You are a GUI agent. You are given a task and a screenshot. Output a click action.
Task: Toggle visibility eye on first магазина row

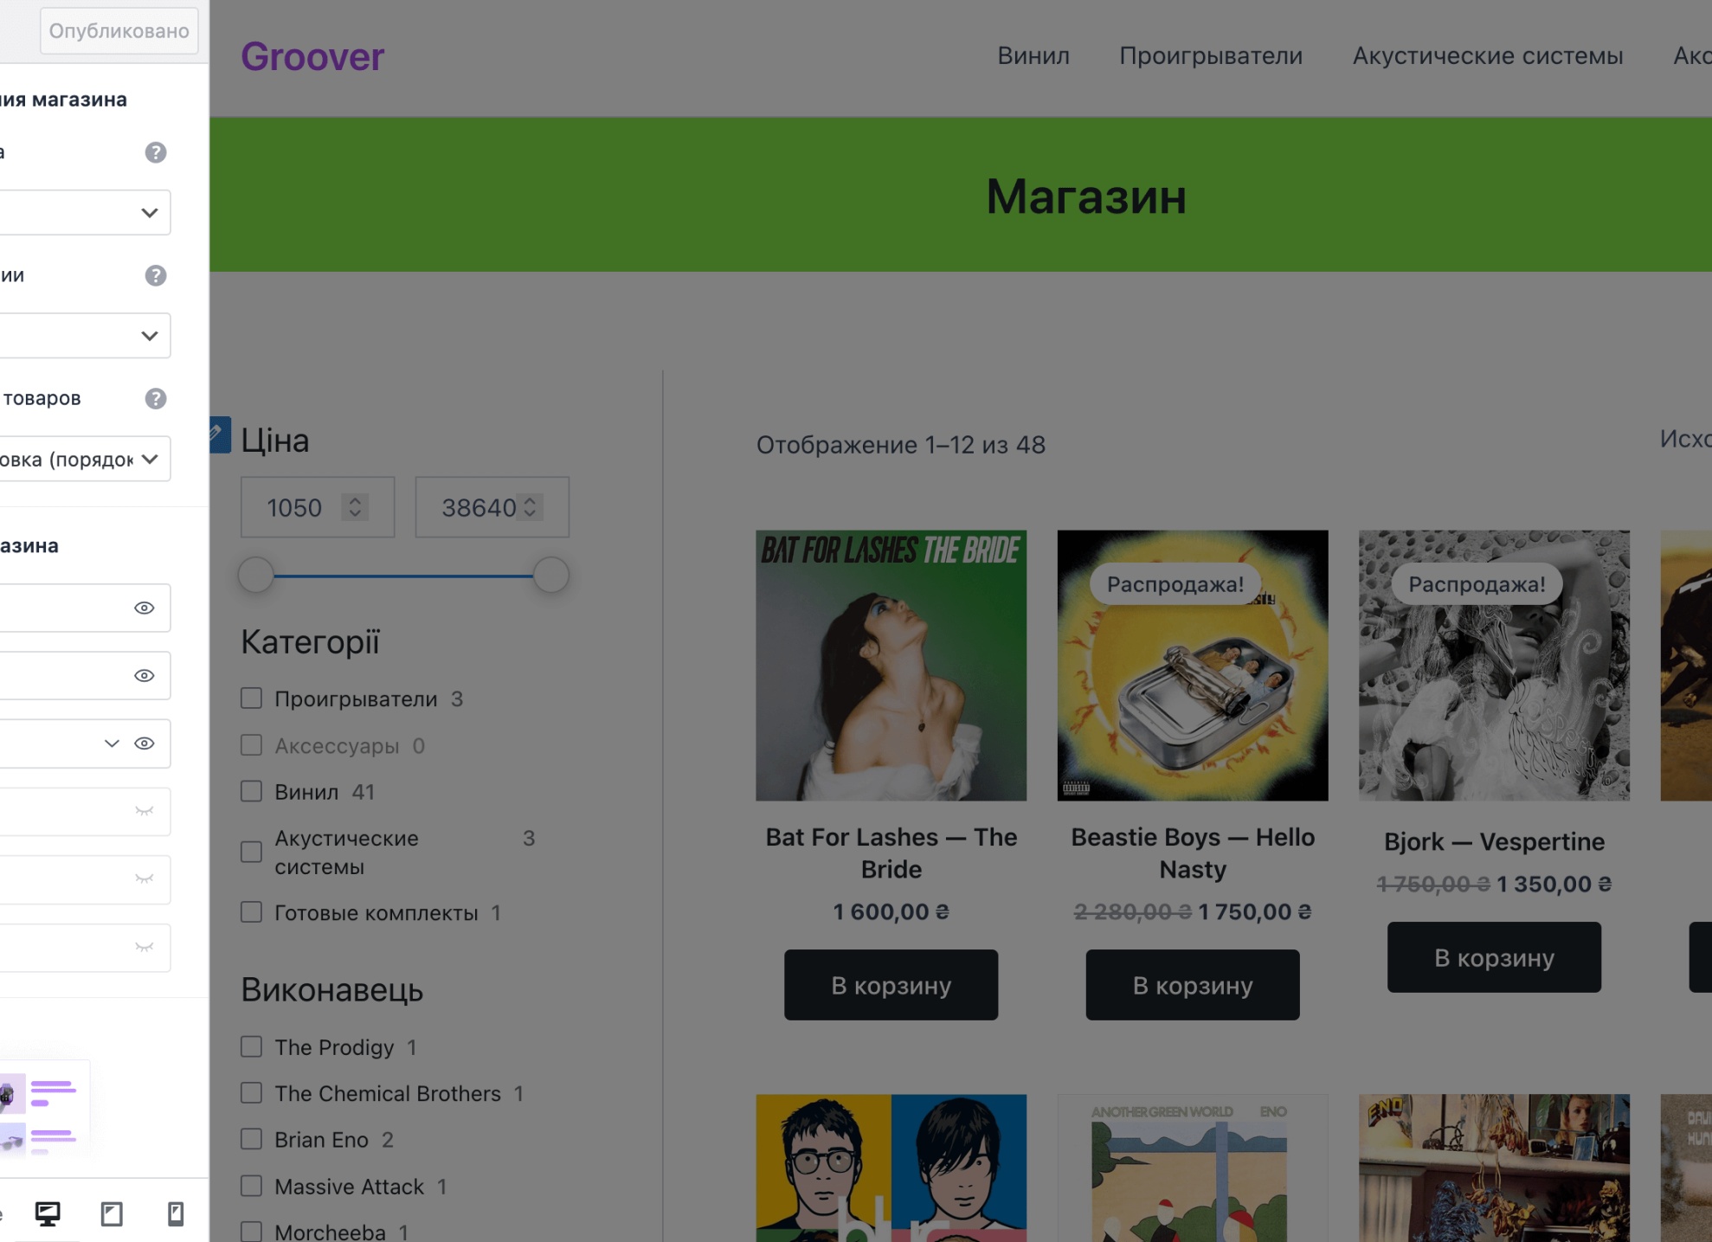pyautogui.click(x=145, y=608)
